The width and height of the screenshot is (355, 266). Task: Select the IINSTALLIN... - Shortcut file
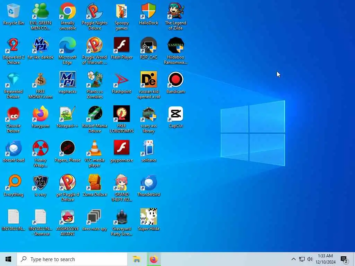(x=40, y=222)
